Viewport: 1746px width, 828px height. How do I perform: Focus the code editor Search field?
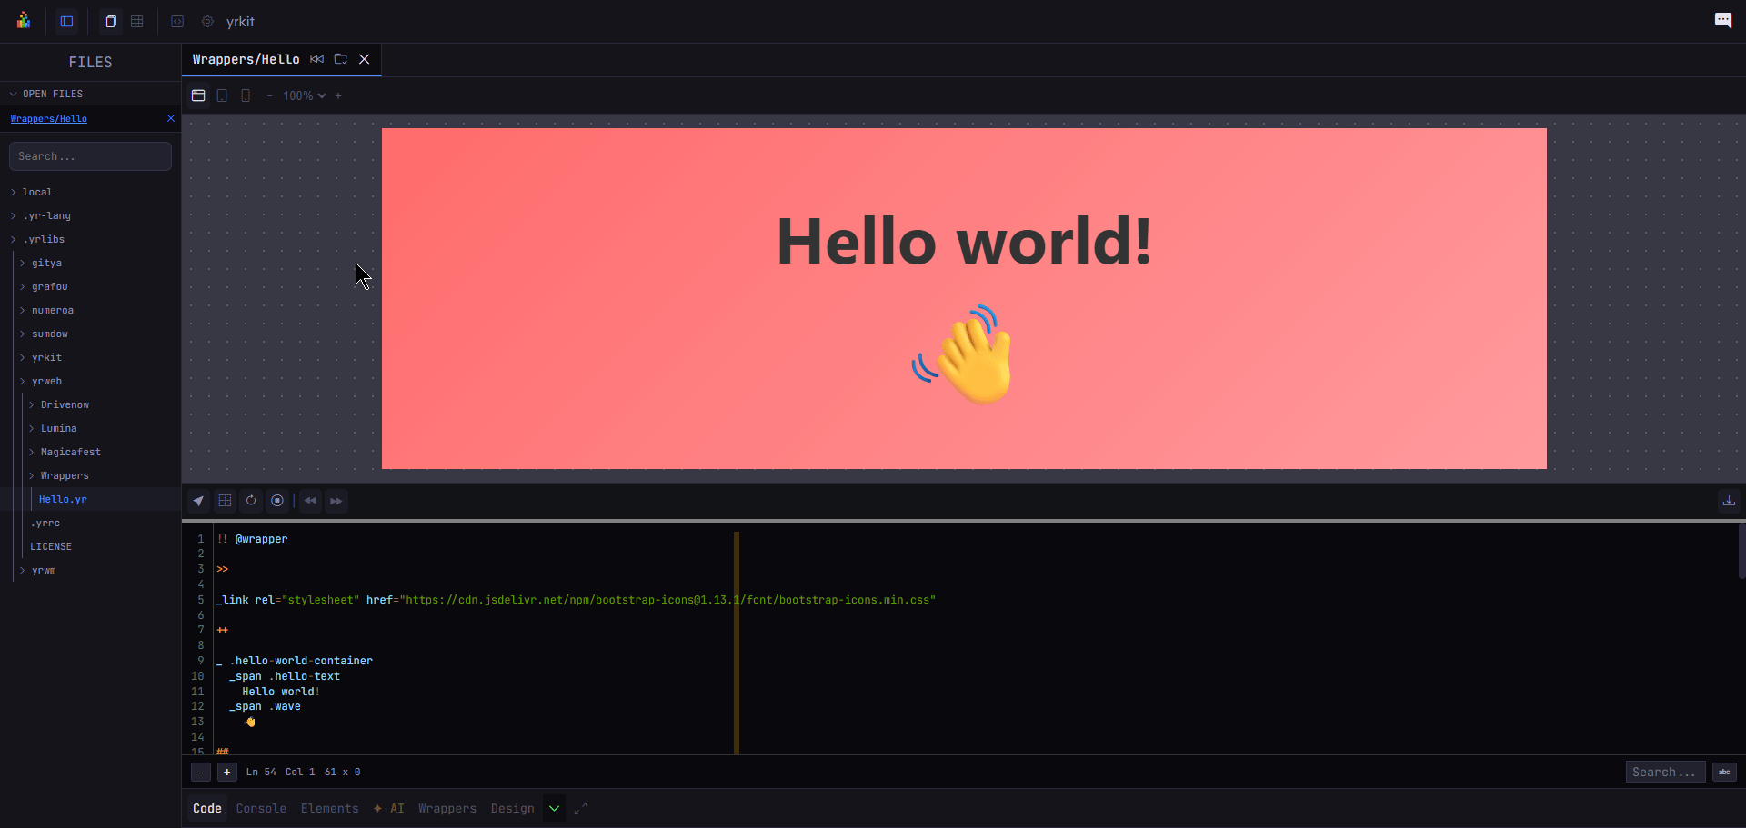coord(1665,772)
